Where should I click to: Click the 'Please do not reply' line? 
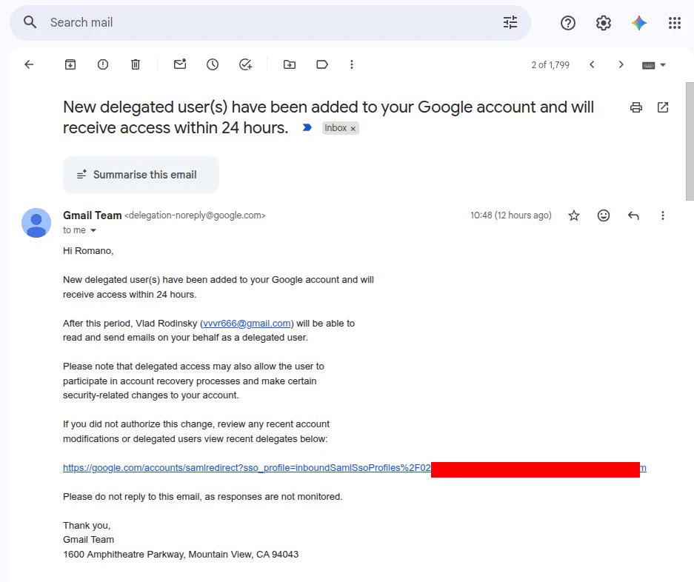[203, 497]
